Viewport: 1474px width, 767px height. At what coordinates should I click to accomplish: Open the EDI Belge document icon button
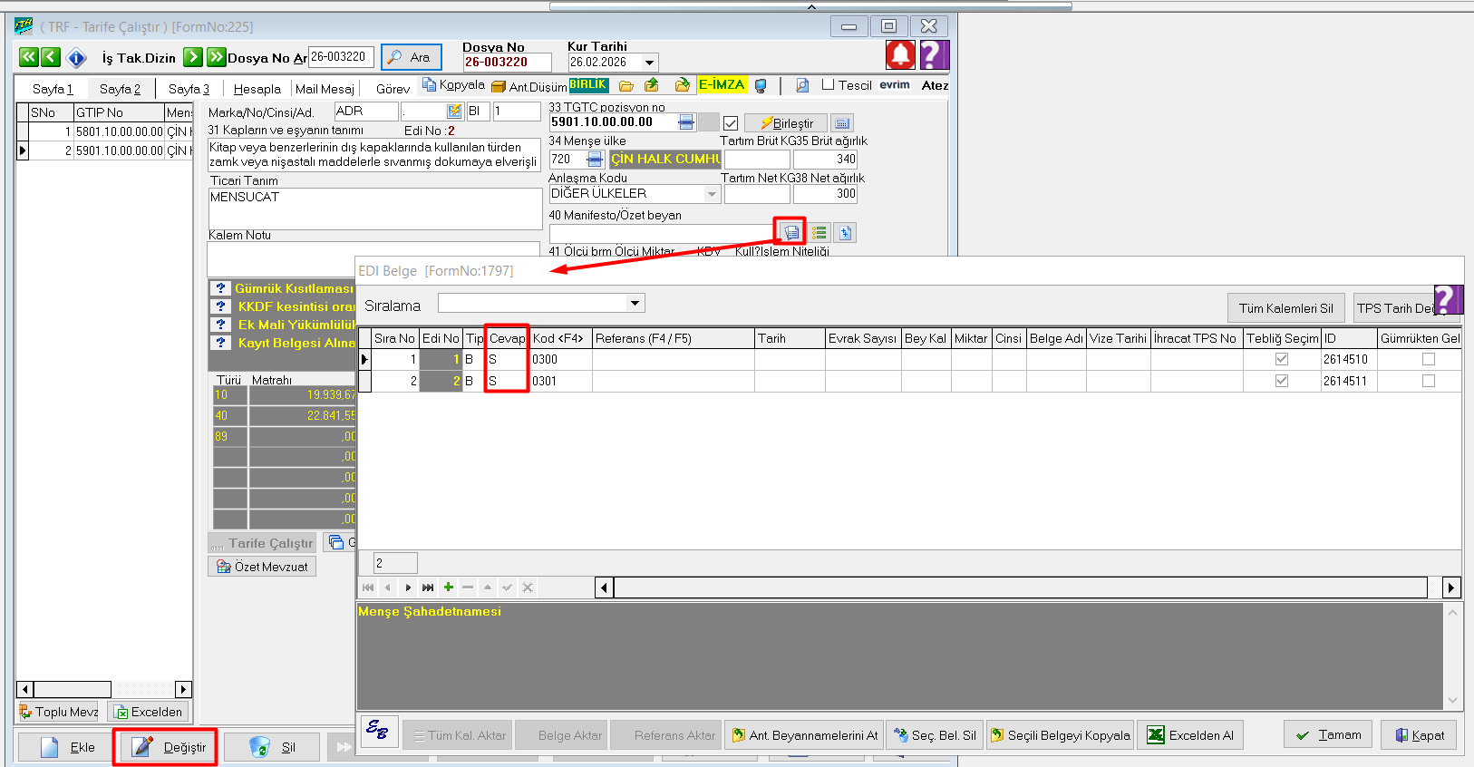tap(791, 233)
